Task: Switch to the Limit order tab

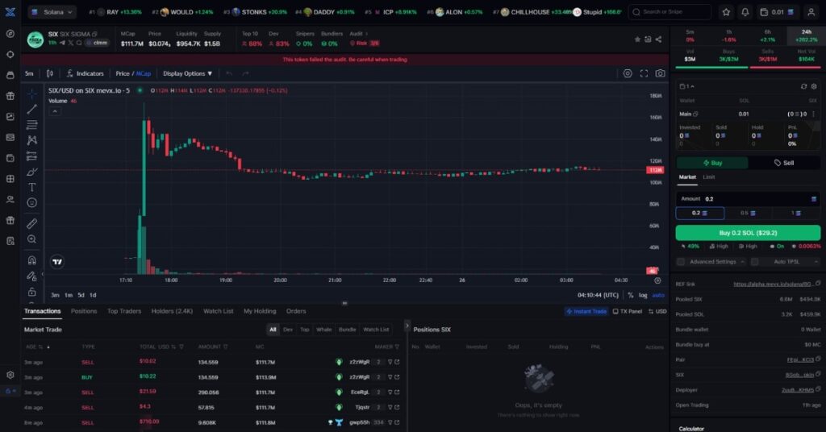Action: tap(709, 177)
